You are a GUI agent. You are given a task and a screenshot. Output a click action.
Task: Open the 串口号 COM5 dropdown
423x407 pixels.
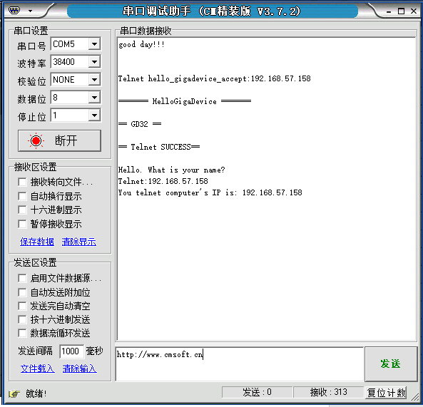click(x=94, y=44)
